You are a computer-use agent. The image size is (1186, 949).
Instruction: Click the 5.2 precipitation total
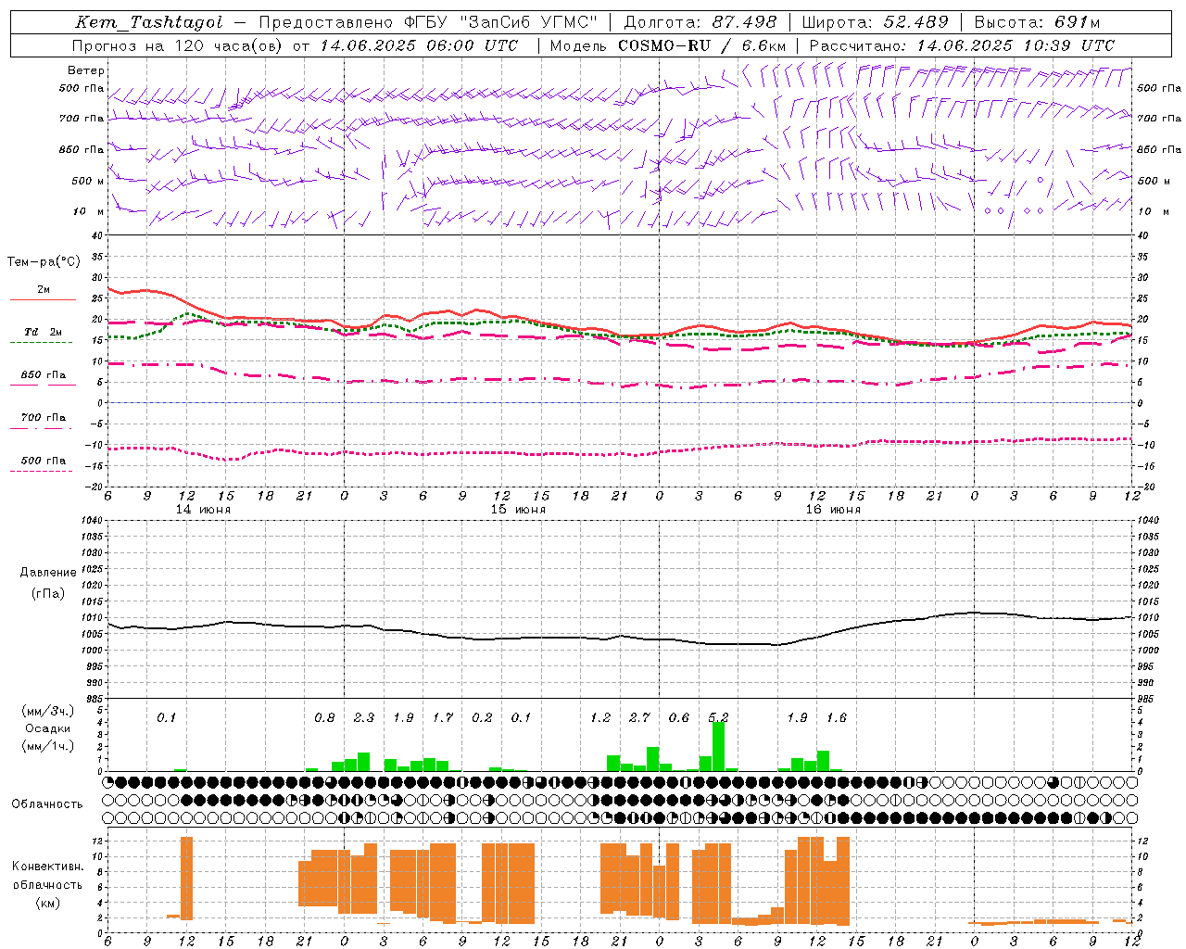click(718, 718)
